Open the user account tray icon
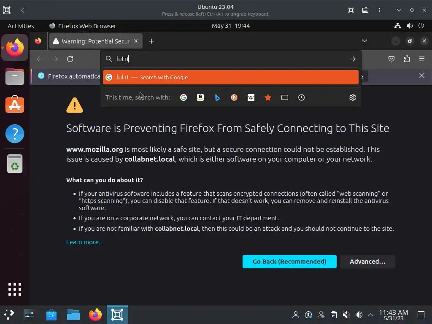The height and width of the screenshot is (324, 432). [296, 315]
